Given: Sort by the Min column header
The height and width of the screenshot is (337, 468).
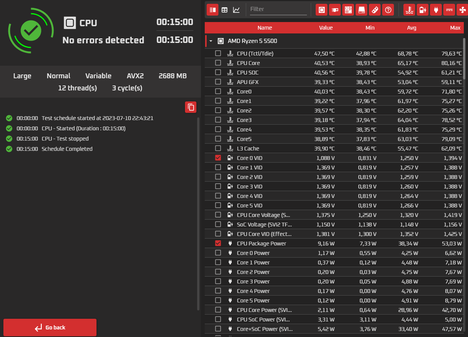Looking at the screenshot, I should tap(370, 27).
